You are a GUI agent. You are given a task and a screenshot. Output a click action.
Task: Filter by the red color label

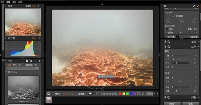(120, 94)
